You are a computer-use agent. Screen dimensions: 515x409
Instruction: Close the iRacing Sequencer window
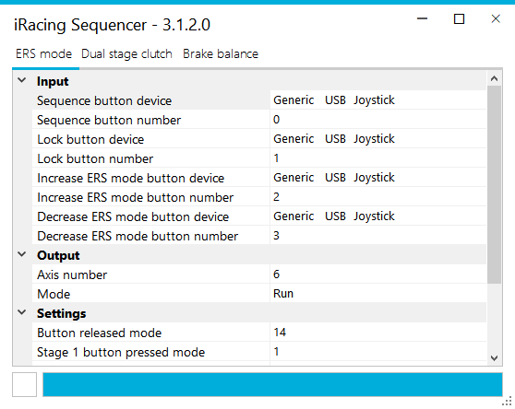click(x=496, y=18)
